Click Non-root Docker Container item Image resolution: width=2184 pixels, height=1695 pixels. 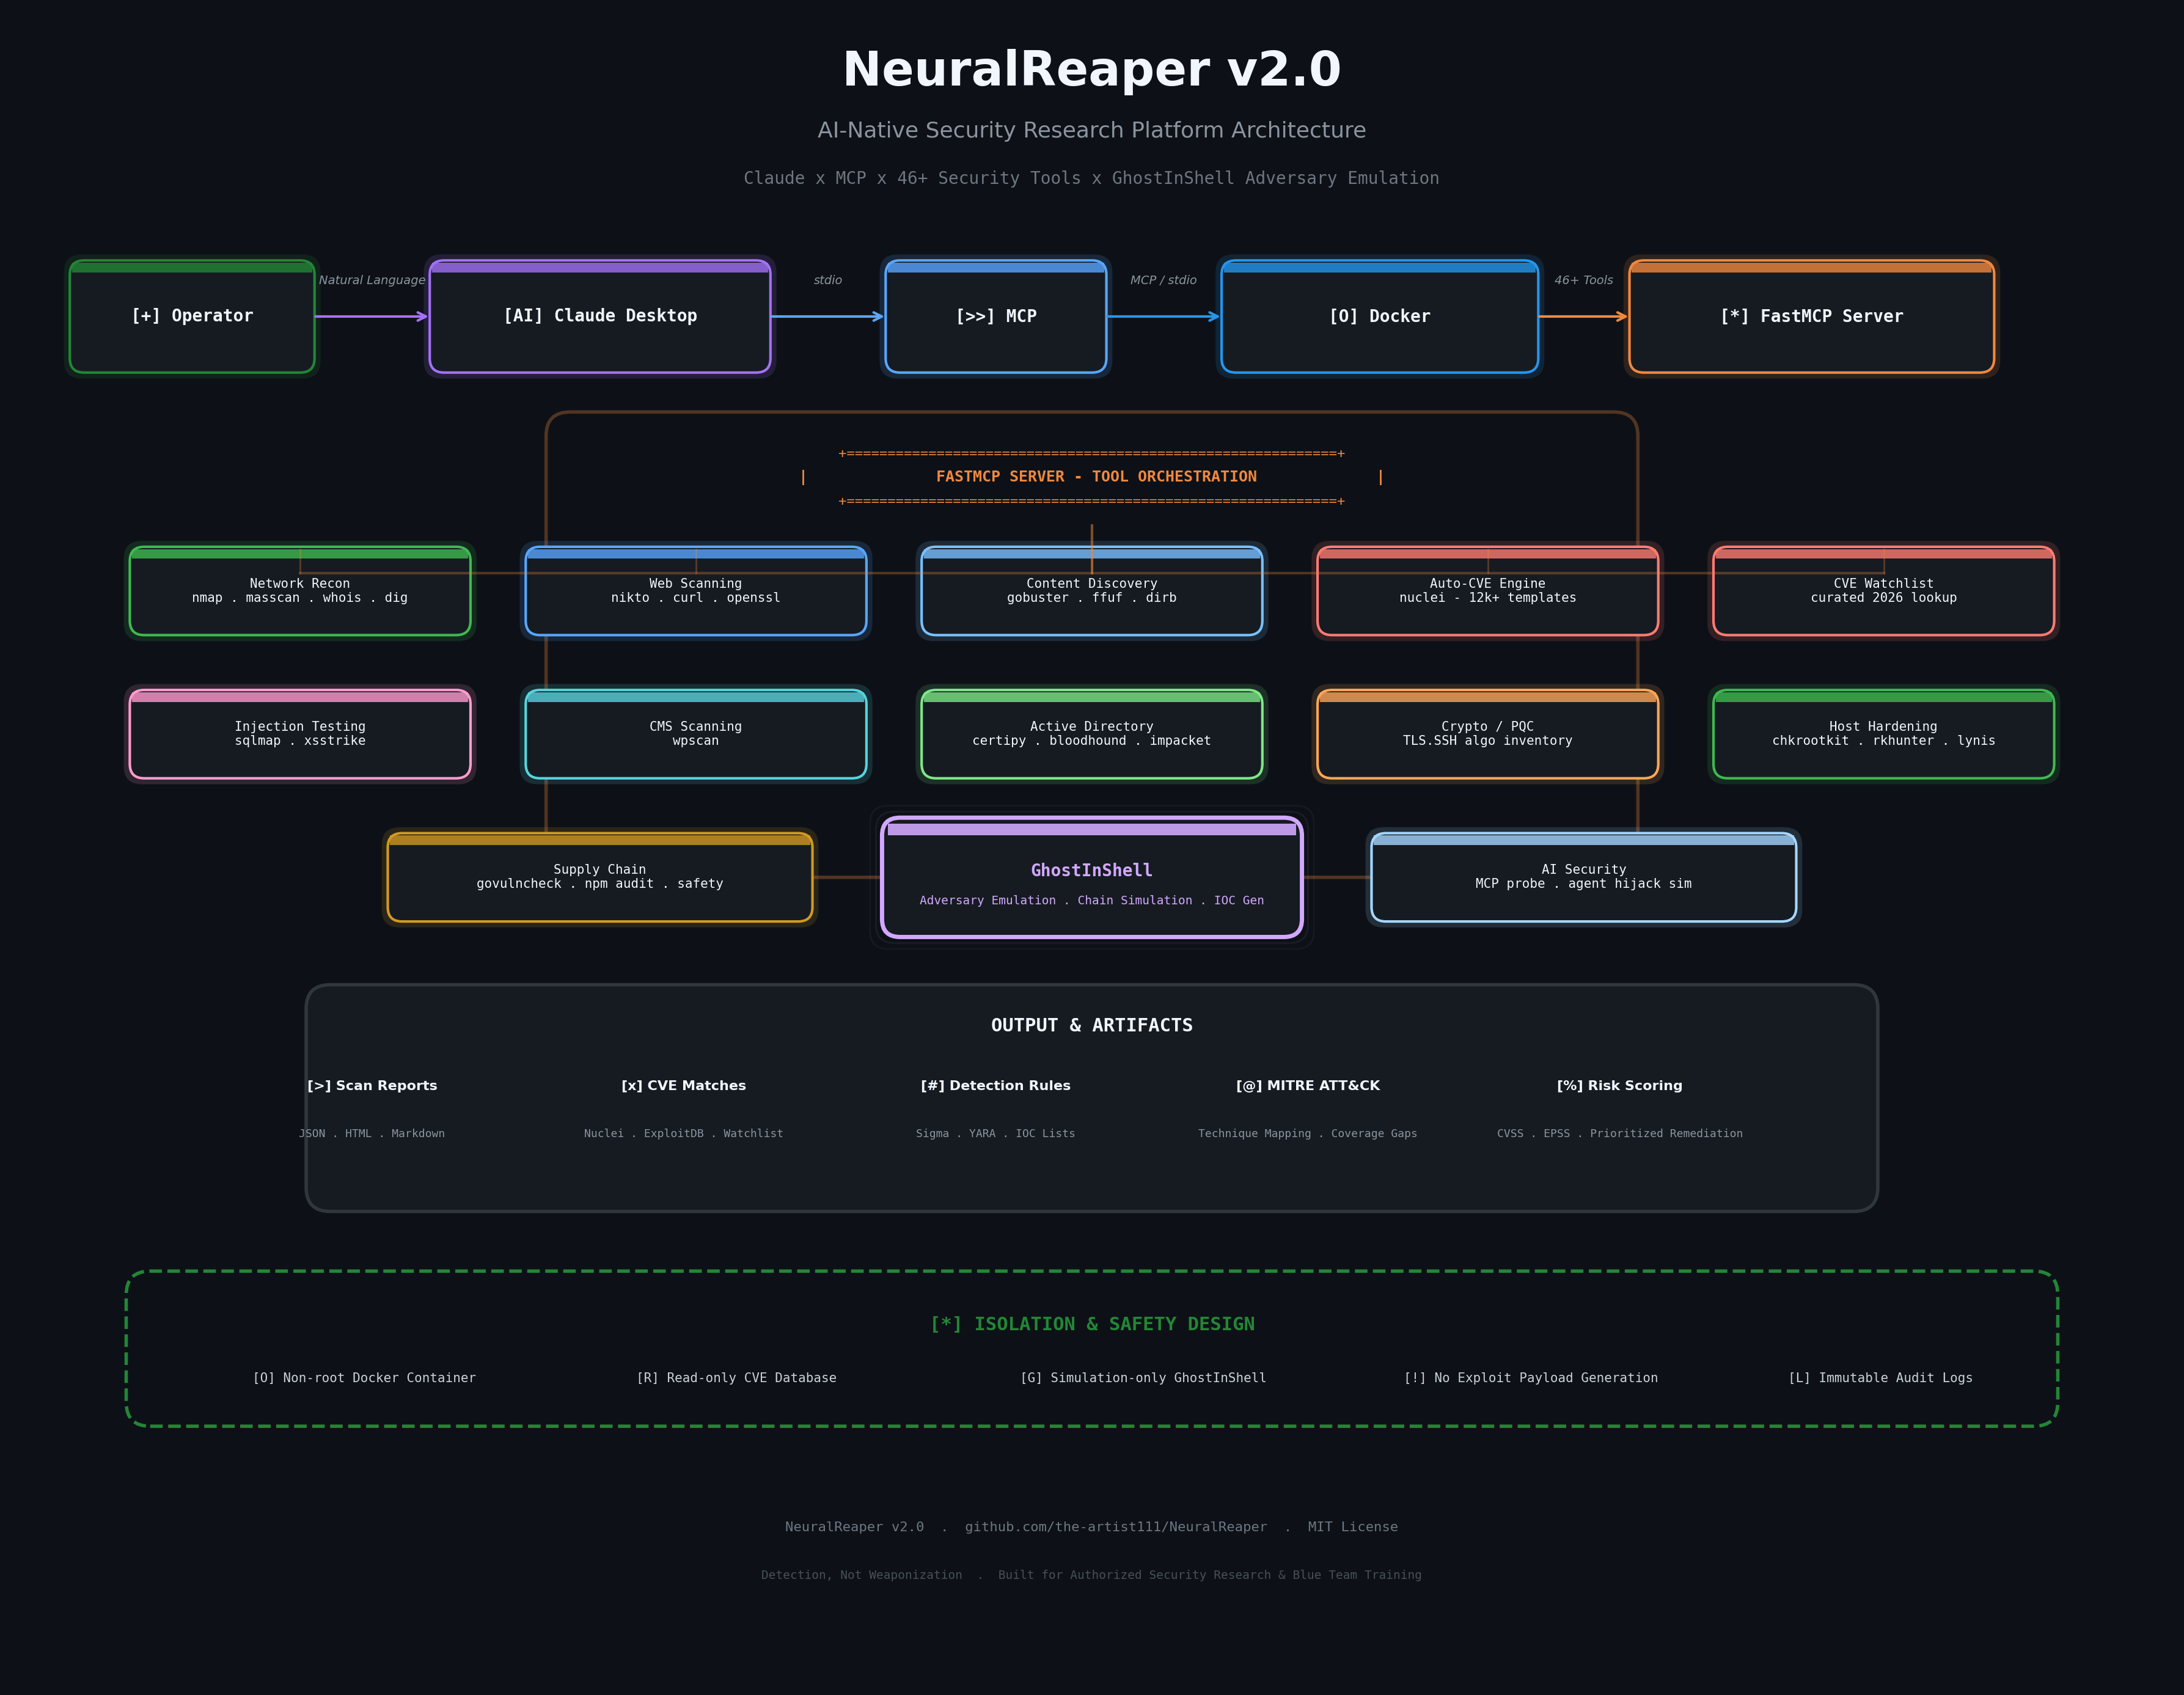click(364, 1378)
